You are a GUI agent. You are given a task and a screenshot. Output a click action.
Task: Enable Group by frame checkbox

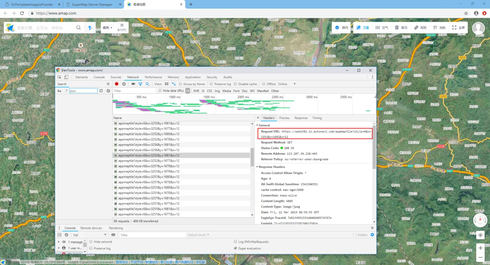(x=180, y=84)
